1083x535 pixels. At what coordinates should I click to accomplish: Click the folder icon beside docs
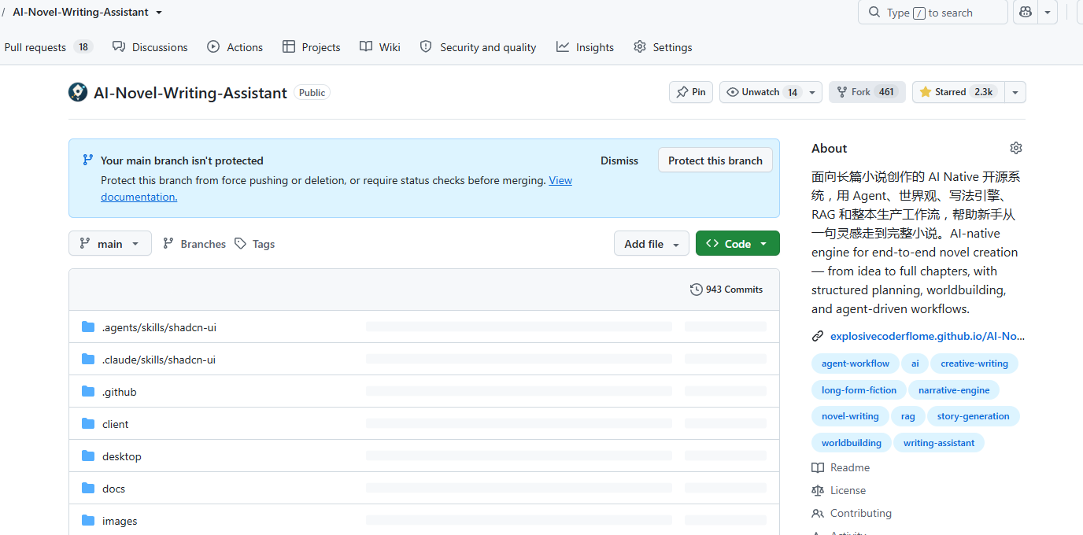pyautogui.click(x=88, y=488)
